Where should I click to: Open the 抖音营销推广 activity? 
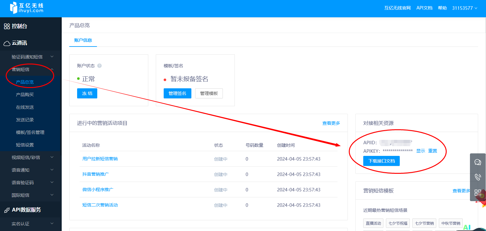click(x=96, y=174)
